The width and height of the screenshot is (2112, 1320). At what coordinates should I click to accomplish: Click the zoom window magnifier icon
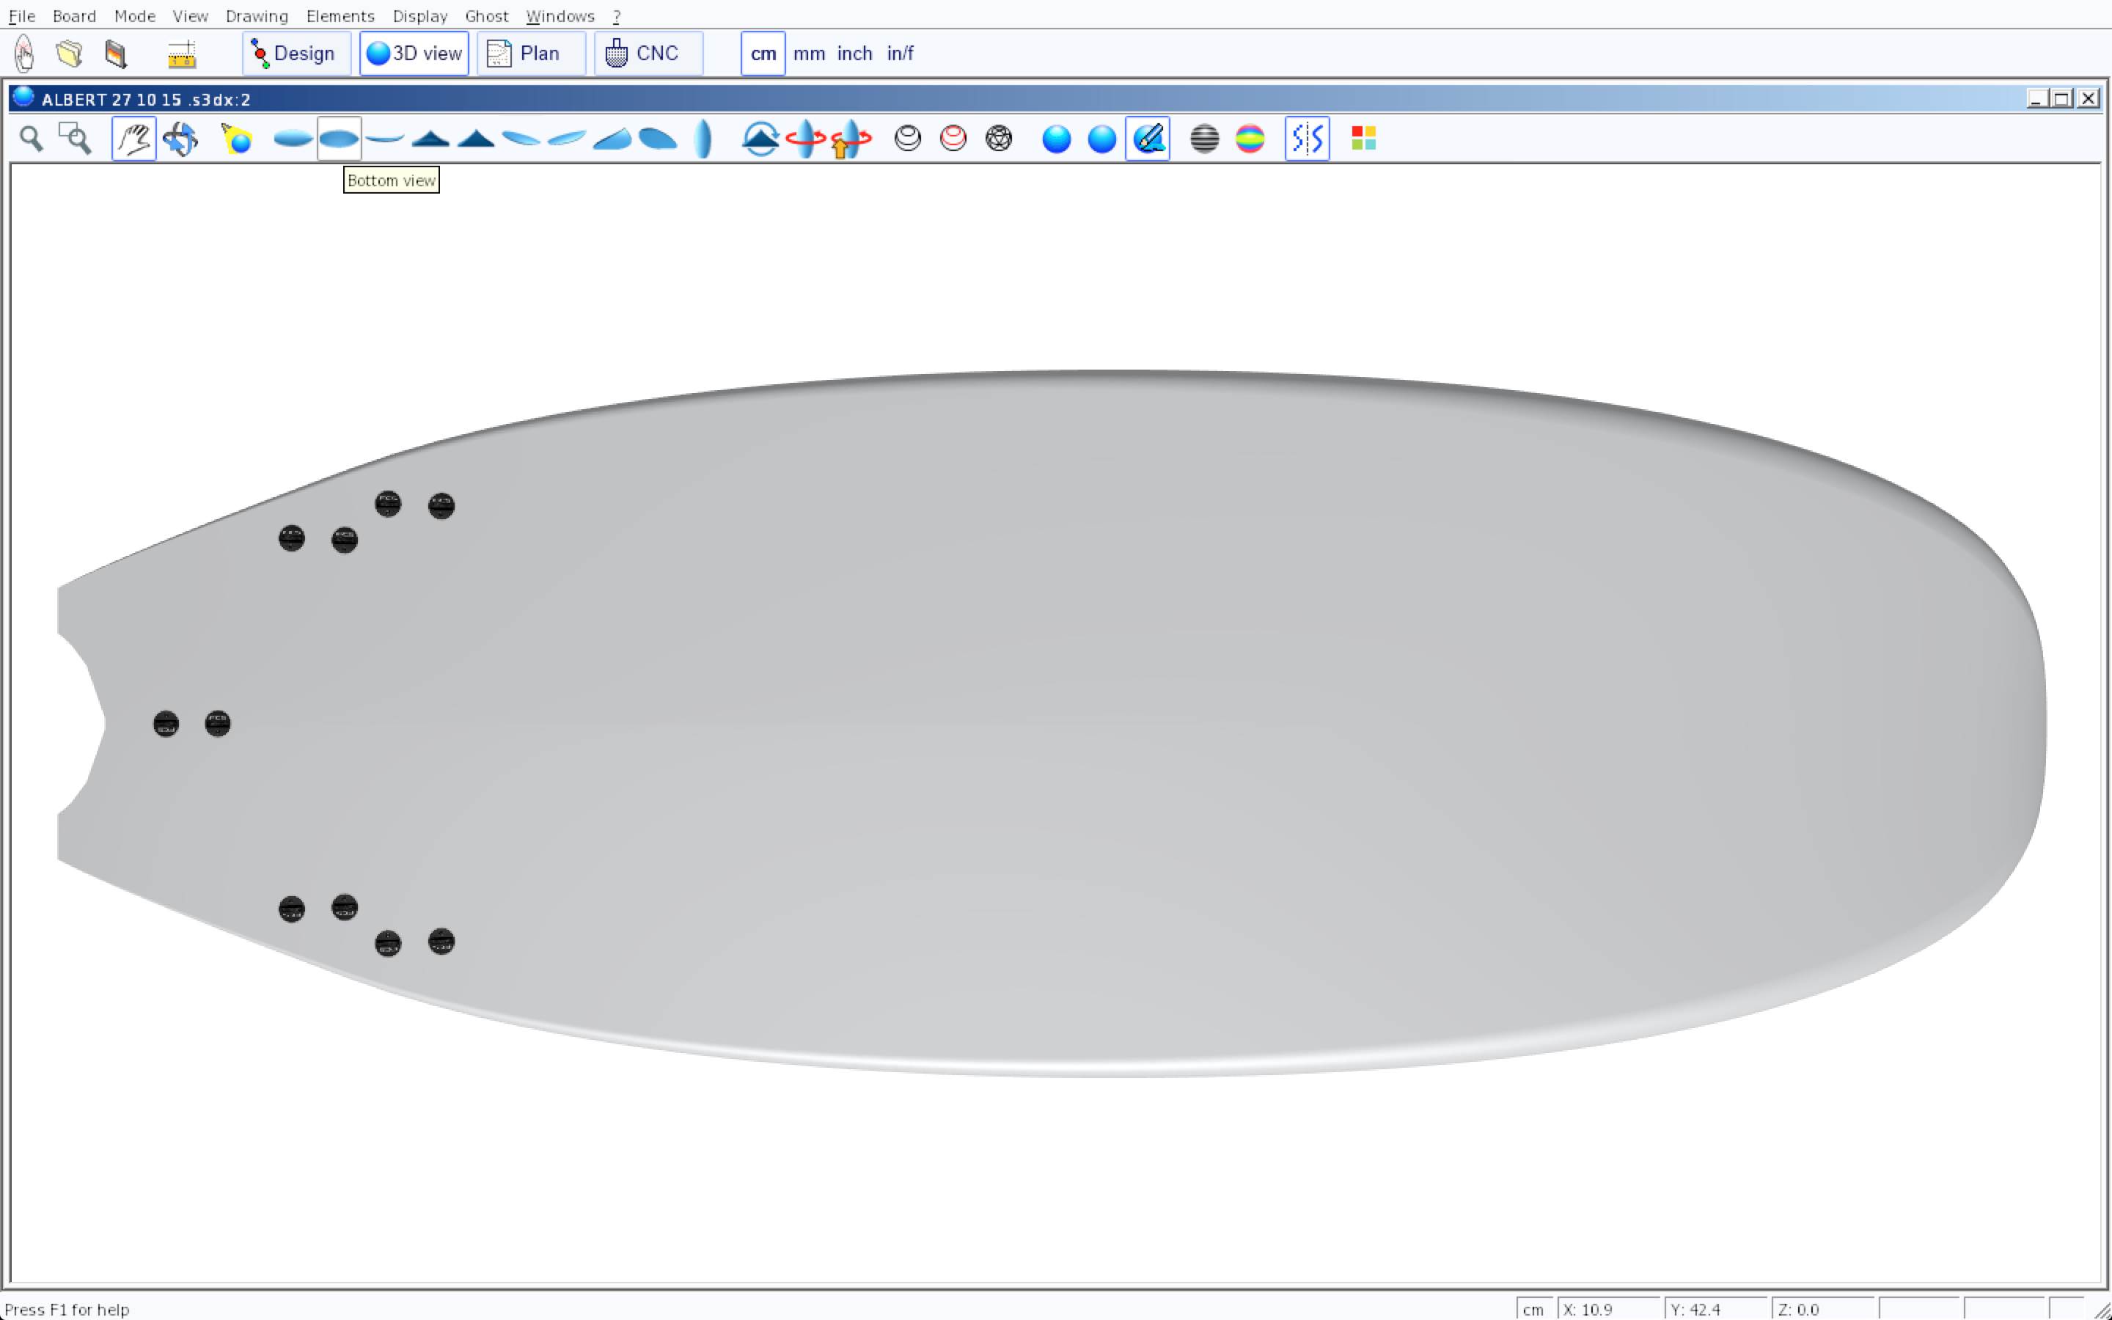[x=75, y=139]
